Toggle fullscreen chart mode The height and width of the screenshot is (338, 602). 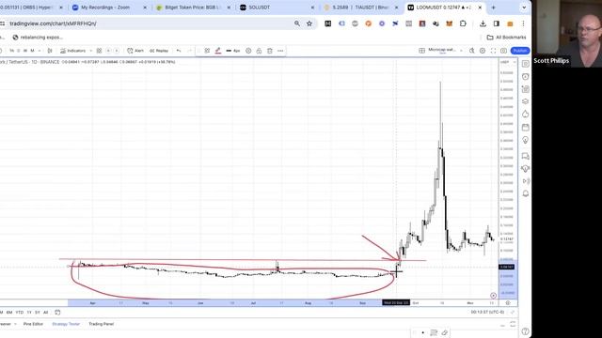click(493, 51)
